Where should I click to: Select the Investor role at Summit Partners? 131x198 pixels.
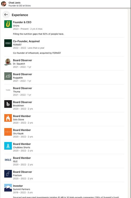[x=18, y=186]
